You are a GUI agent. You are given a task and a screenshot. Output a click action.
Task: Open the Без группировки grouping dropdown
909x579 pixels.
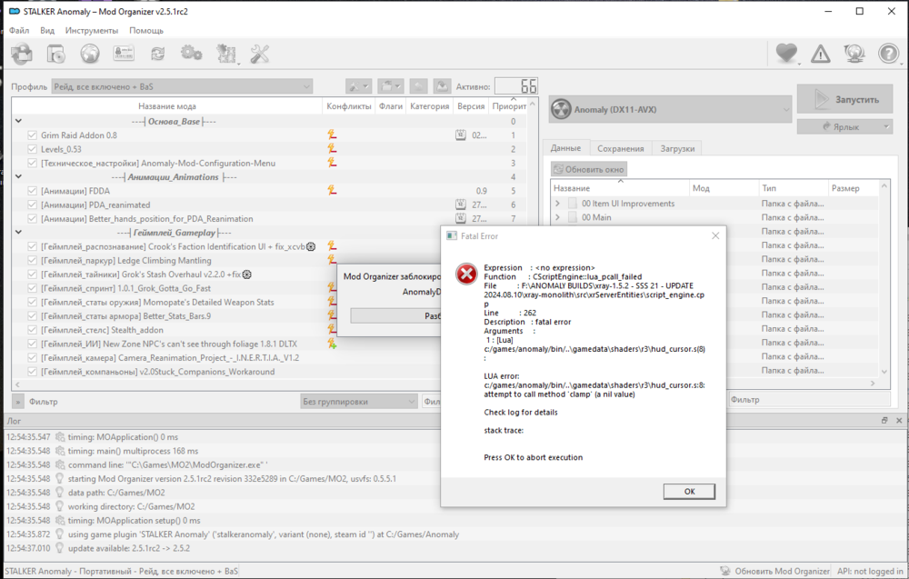(359, 401)
